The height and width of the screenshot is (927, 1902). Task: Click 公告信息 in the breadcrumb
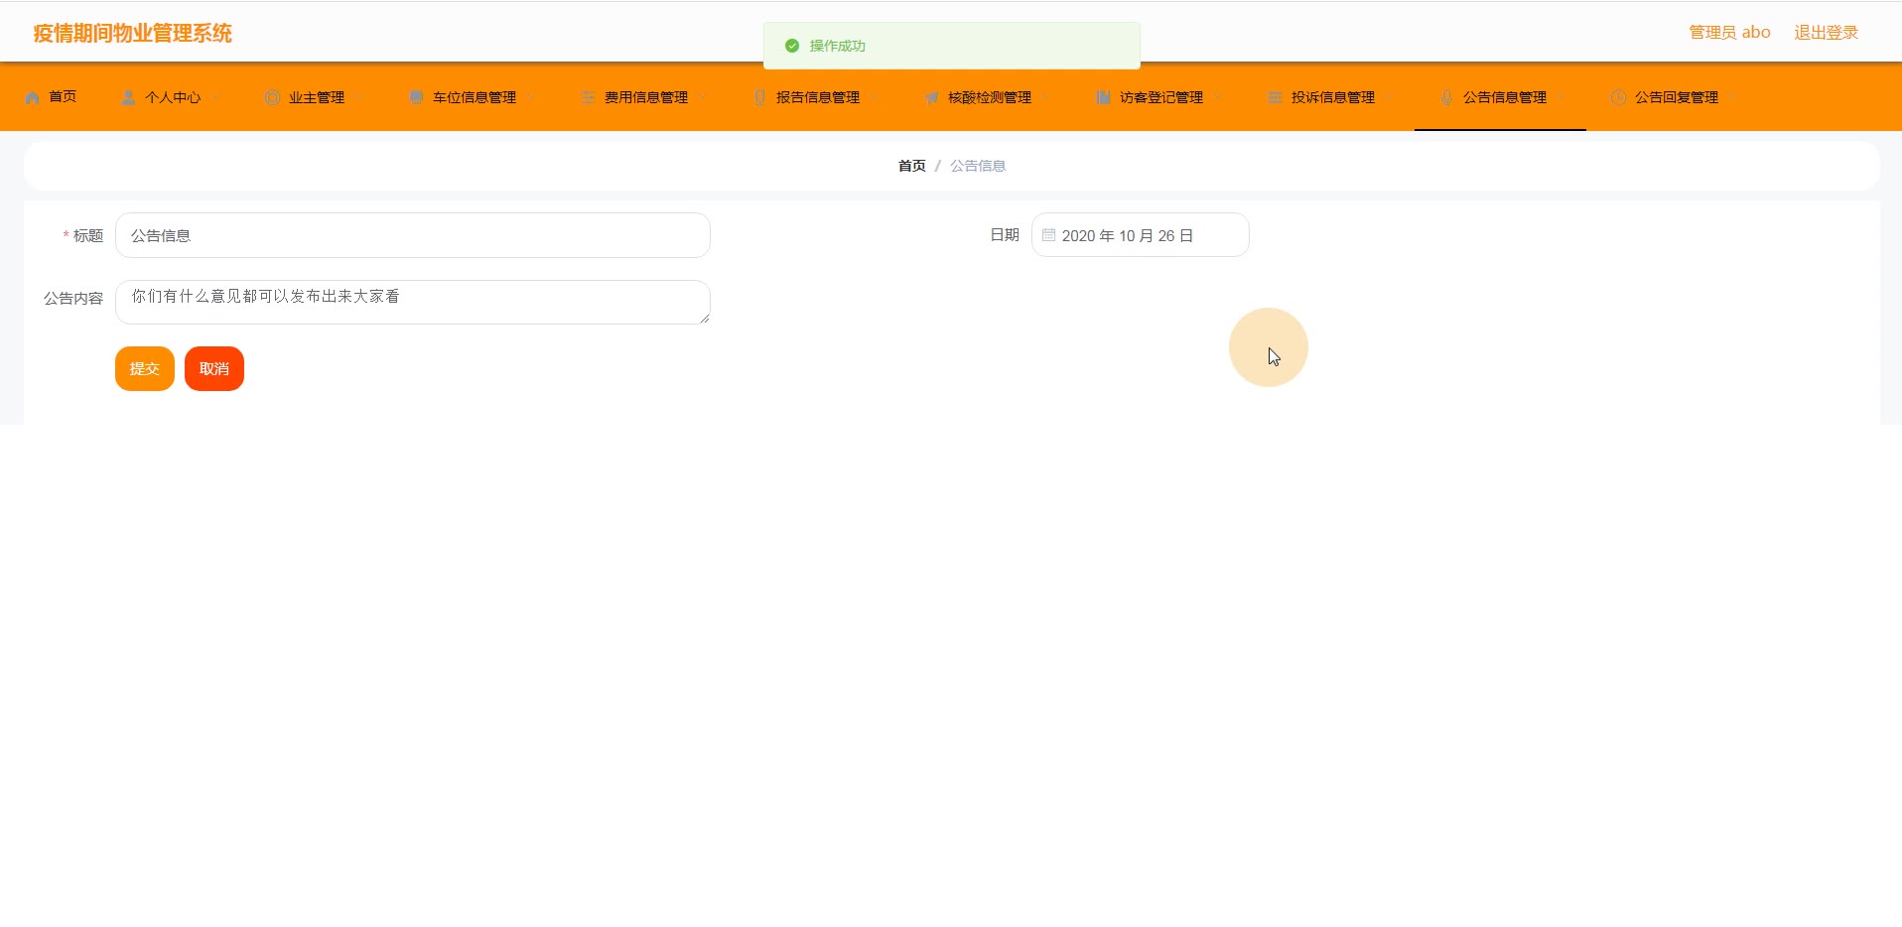[978, 166]
